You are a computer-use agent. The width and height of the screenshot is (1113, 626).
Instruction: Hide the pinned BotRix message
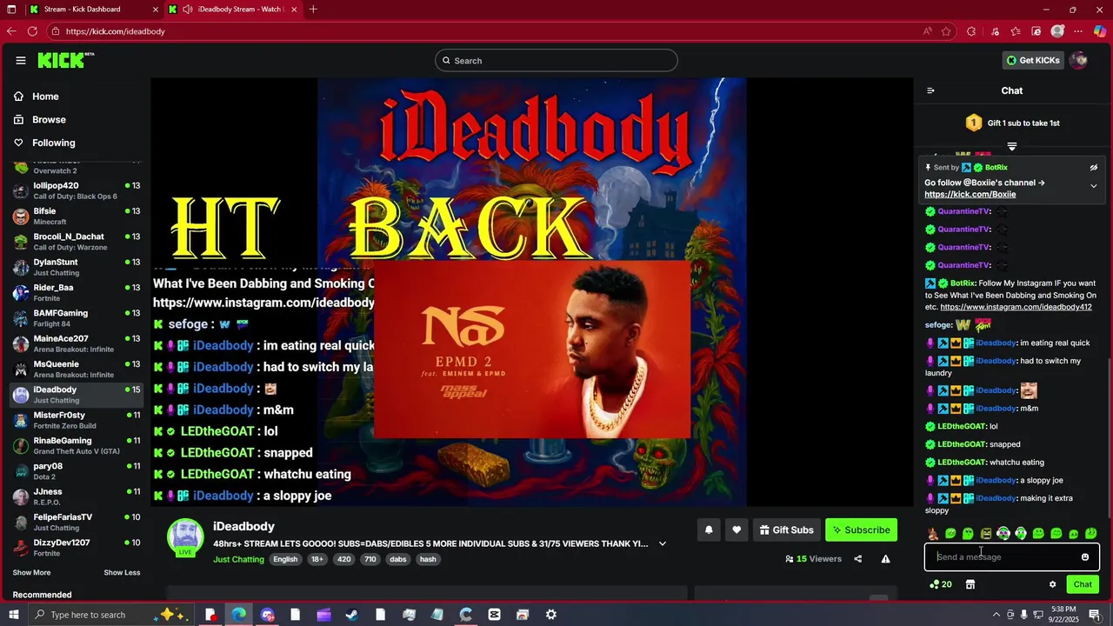[1094, 168]
